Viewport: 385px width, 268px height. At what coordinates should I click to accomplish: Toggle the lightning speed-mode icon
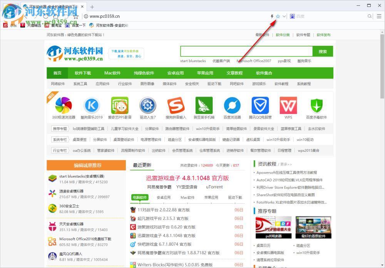click(x=272, y=17)
